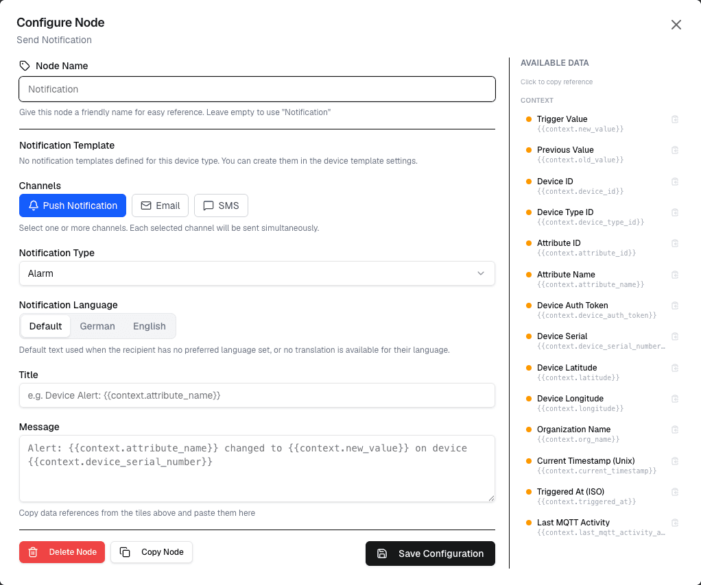The image size is (701, 585).
Task: Copy the Last MQTT Activity reference icon
Action: pos(675,523)
